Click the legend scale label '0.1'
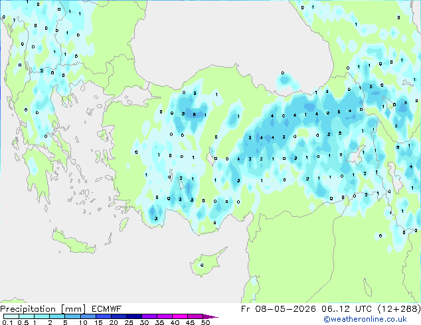 pos(7,322)
